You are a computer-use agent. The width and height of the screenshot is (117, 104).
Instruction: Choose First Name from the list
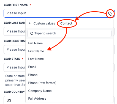pyautogui.click(x=36, y=51)
